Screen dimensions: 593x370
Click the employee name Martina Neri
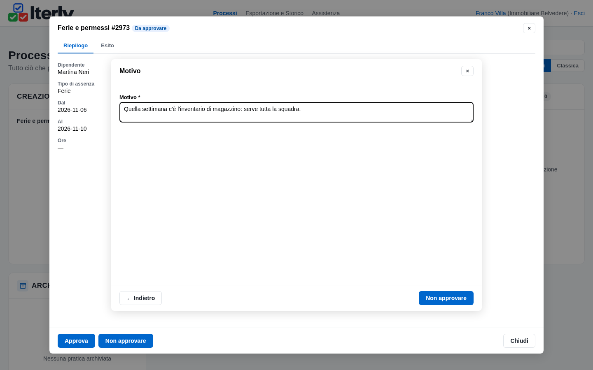[x=73, y=72]
